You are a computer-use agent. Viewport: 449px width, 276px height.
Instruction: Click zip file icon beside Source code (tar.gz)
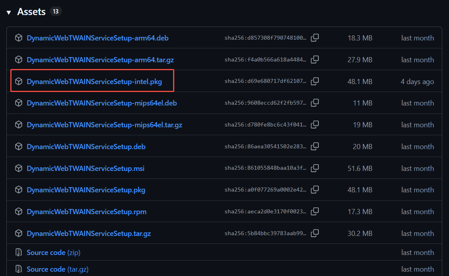pyautogui.click(x=19, y=269)
